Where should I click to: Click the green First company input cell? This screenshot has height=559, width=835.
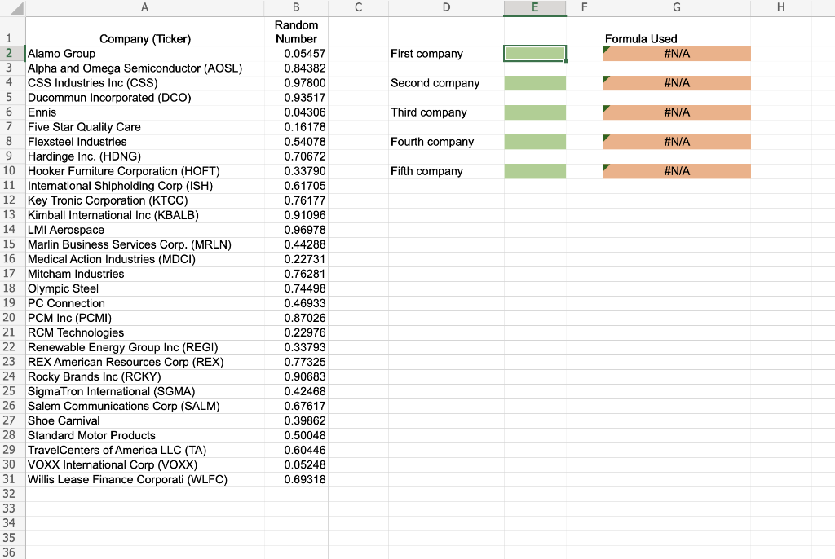pyautogui.click(x=535, y=54)
